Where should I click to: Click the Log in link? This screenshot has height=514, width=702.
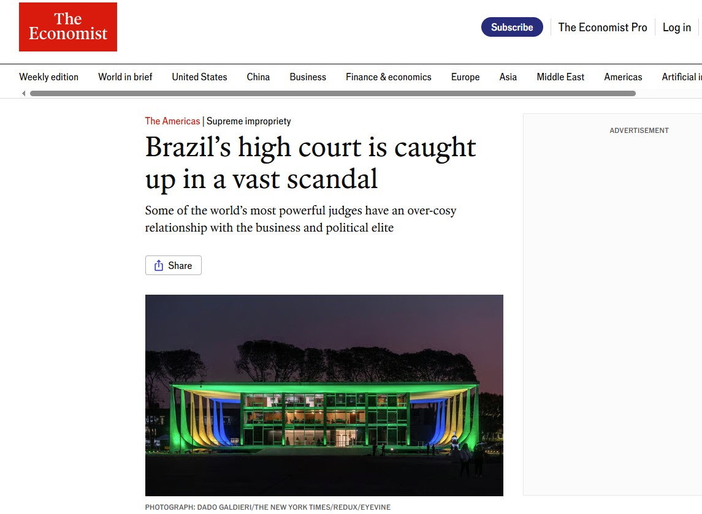tap(676, 27)
